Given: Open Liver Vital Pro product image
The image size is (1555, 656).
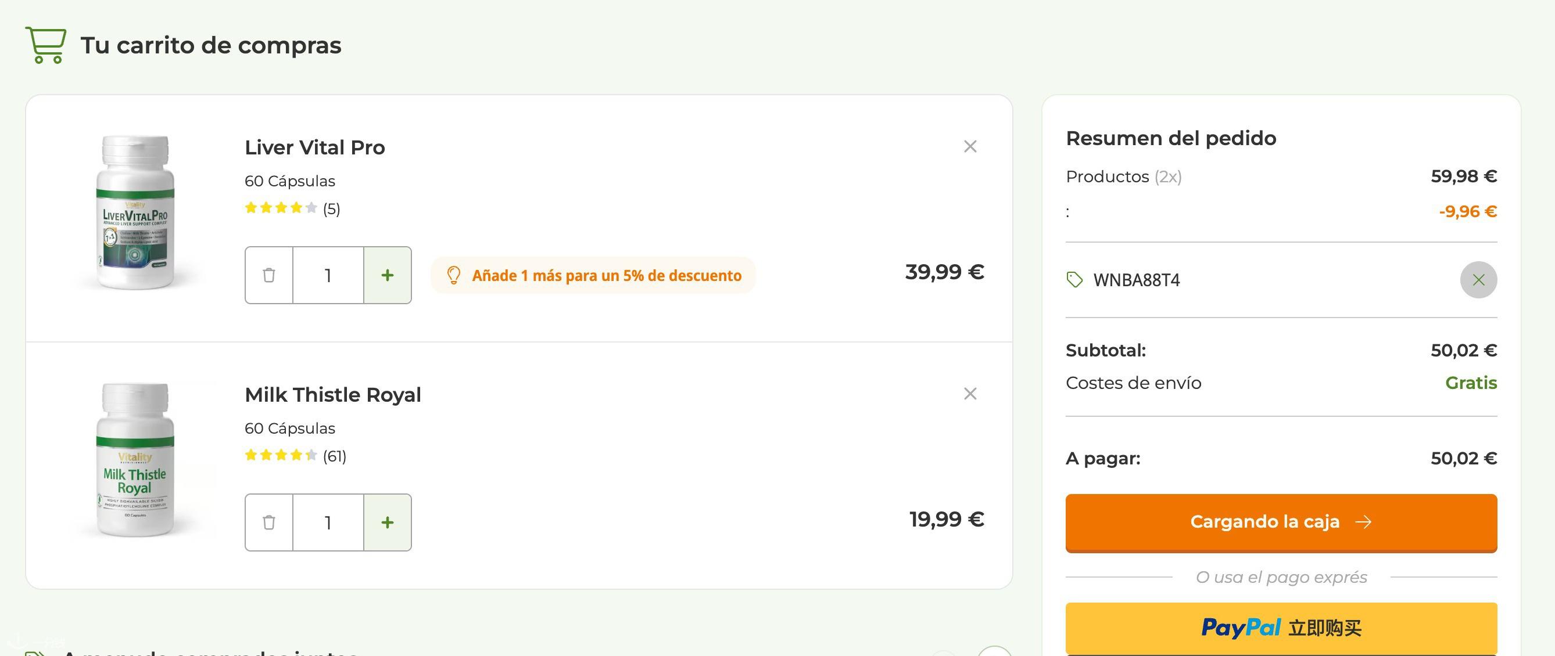Looking at the screenshot, I should [x=135, y=212].
